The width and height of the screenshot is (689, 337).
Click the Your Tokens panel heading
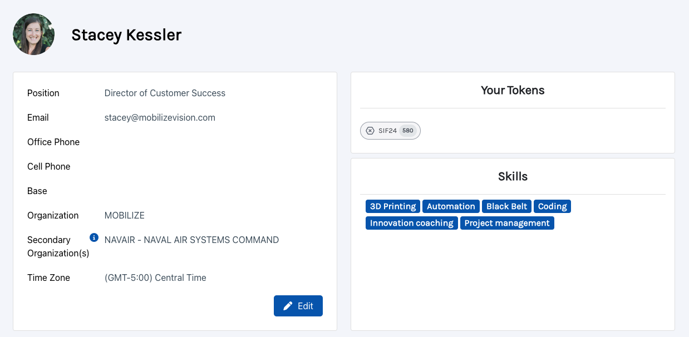tap(513, 90)
